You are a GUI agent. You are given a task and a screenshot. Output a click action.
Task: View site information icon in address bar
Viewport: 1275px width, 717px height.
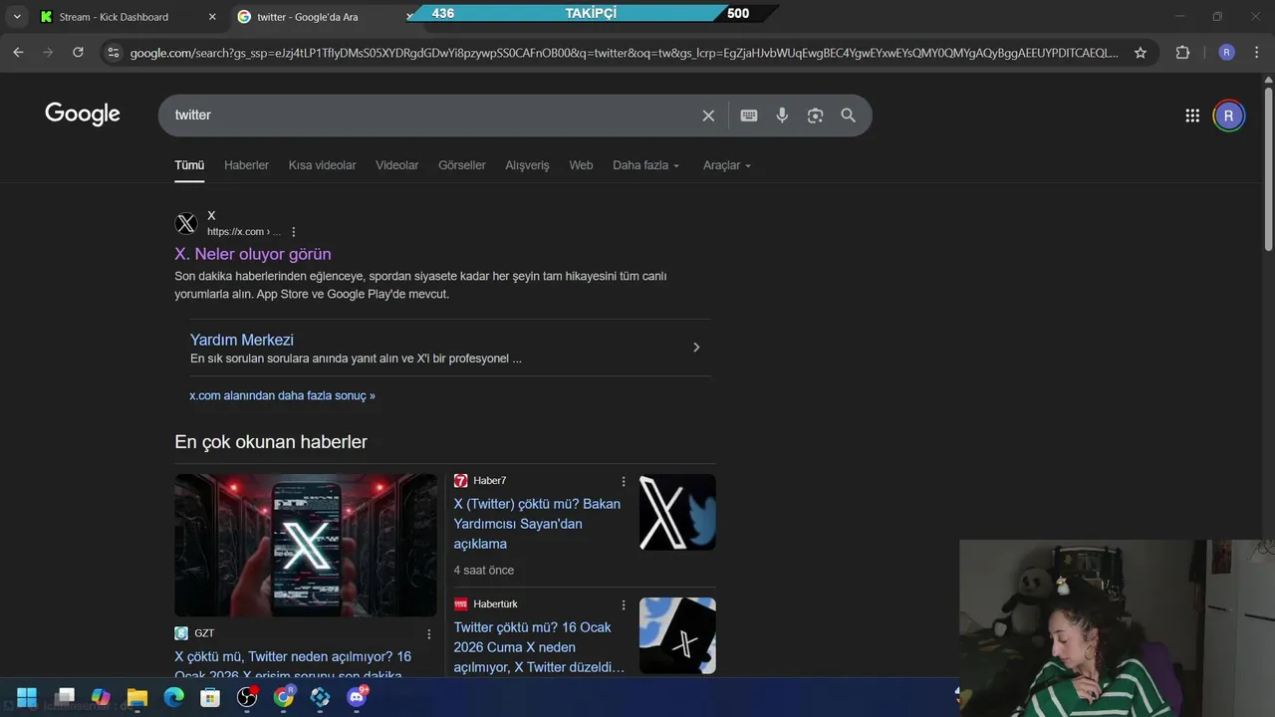click(113, 53)
